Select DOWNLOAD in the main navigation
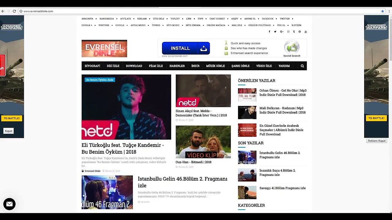 (134, 66)
